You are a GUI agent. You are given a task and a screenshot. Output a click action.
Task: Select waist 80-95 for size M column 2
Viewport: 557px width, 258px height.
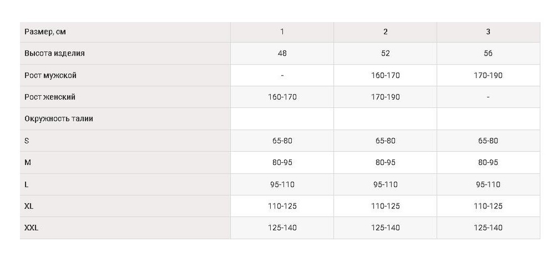point(385,163)
